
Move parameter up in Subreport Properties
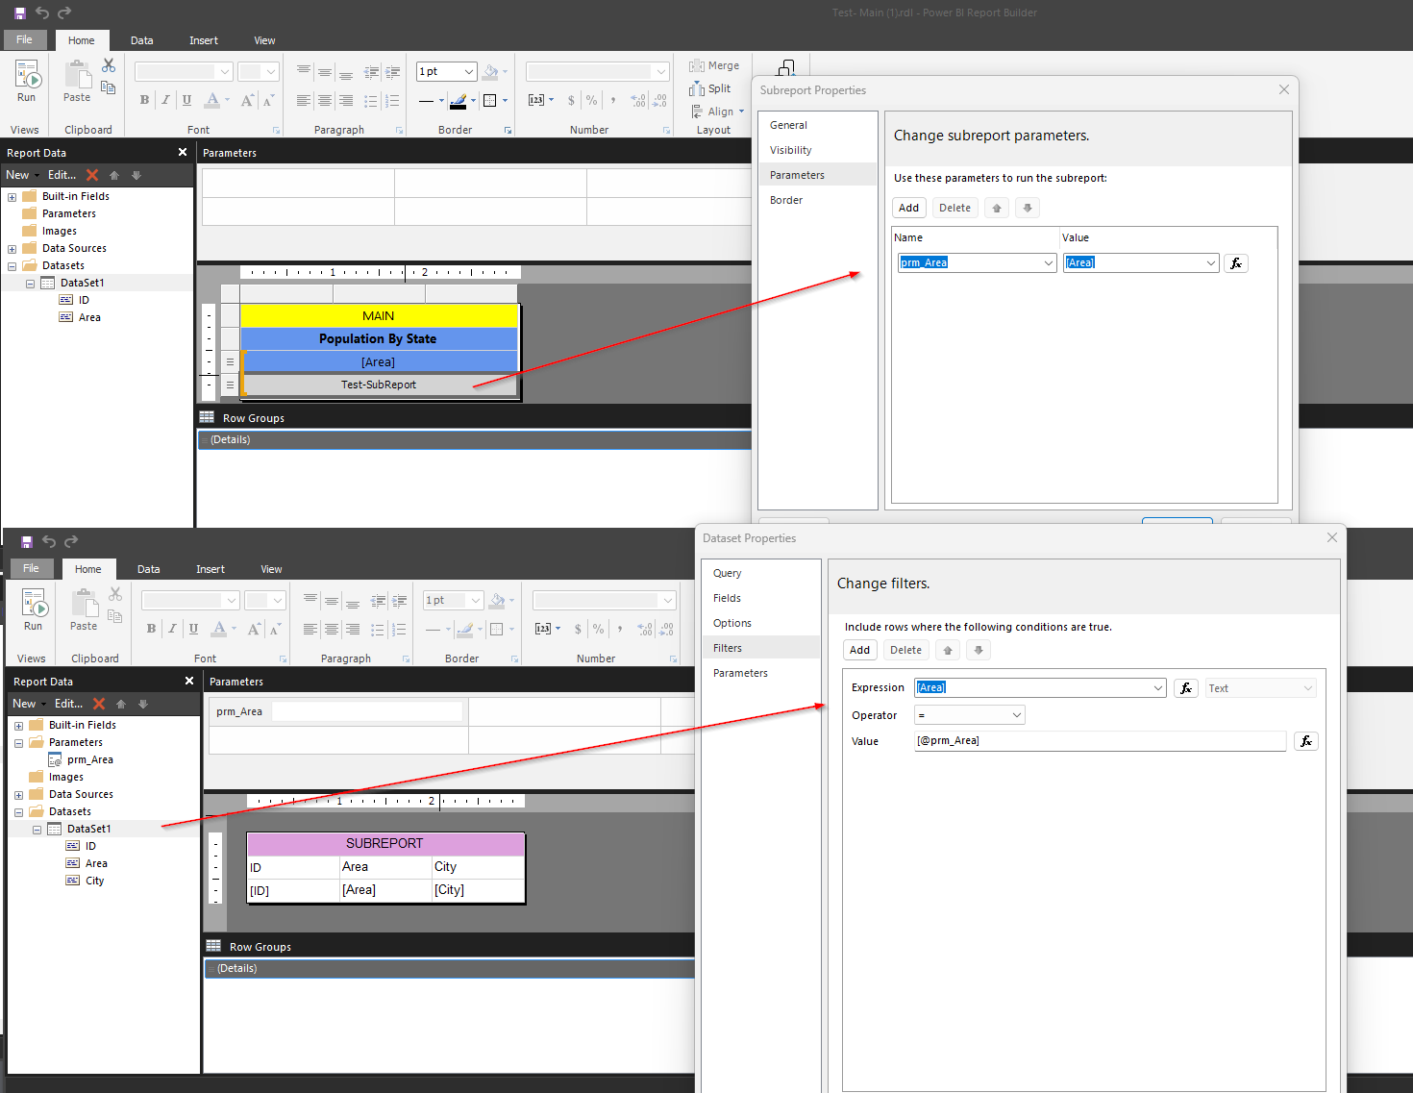[997, 208]
